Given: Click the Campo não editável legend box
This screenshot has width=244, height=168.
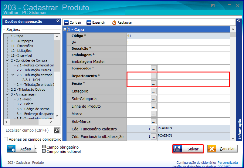Looking at the screenshot, I should coord(44,151).
